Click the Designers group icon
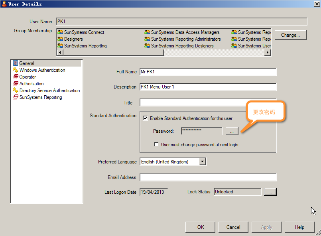The height and width of the screenshot is (236, 321). coord(60,39)
